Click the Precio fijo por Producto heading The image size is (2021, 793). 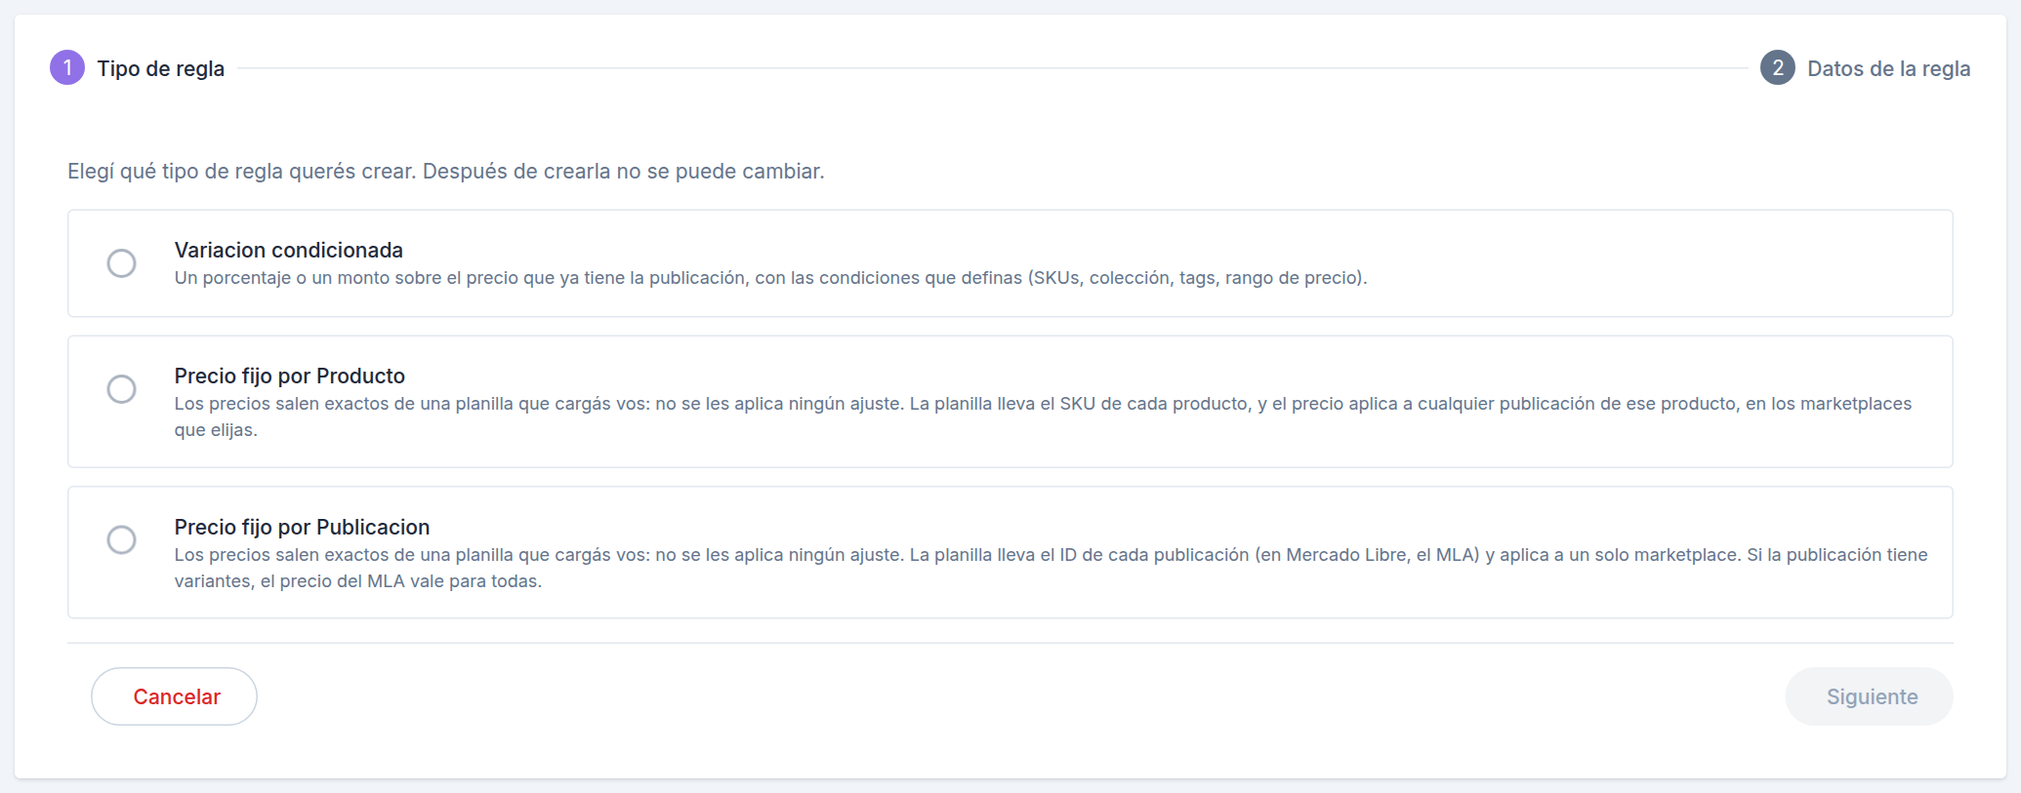(290, 376)
